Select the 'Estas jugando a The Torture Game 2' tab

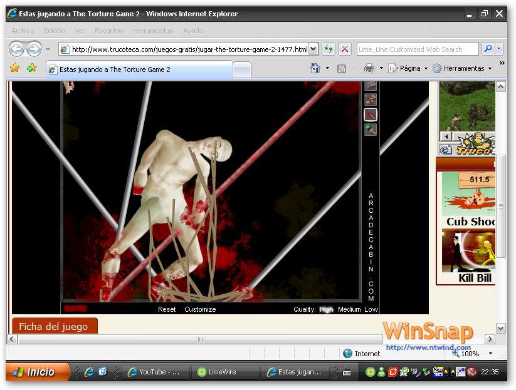click(139, 69)
